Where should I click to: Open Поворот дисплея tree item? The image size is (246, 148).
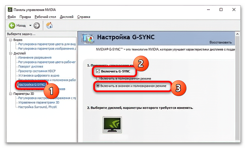(31, 67)
